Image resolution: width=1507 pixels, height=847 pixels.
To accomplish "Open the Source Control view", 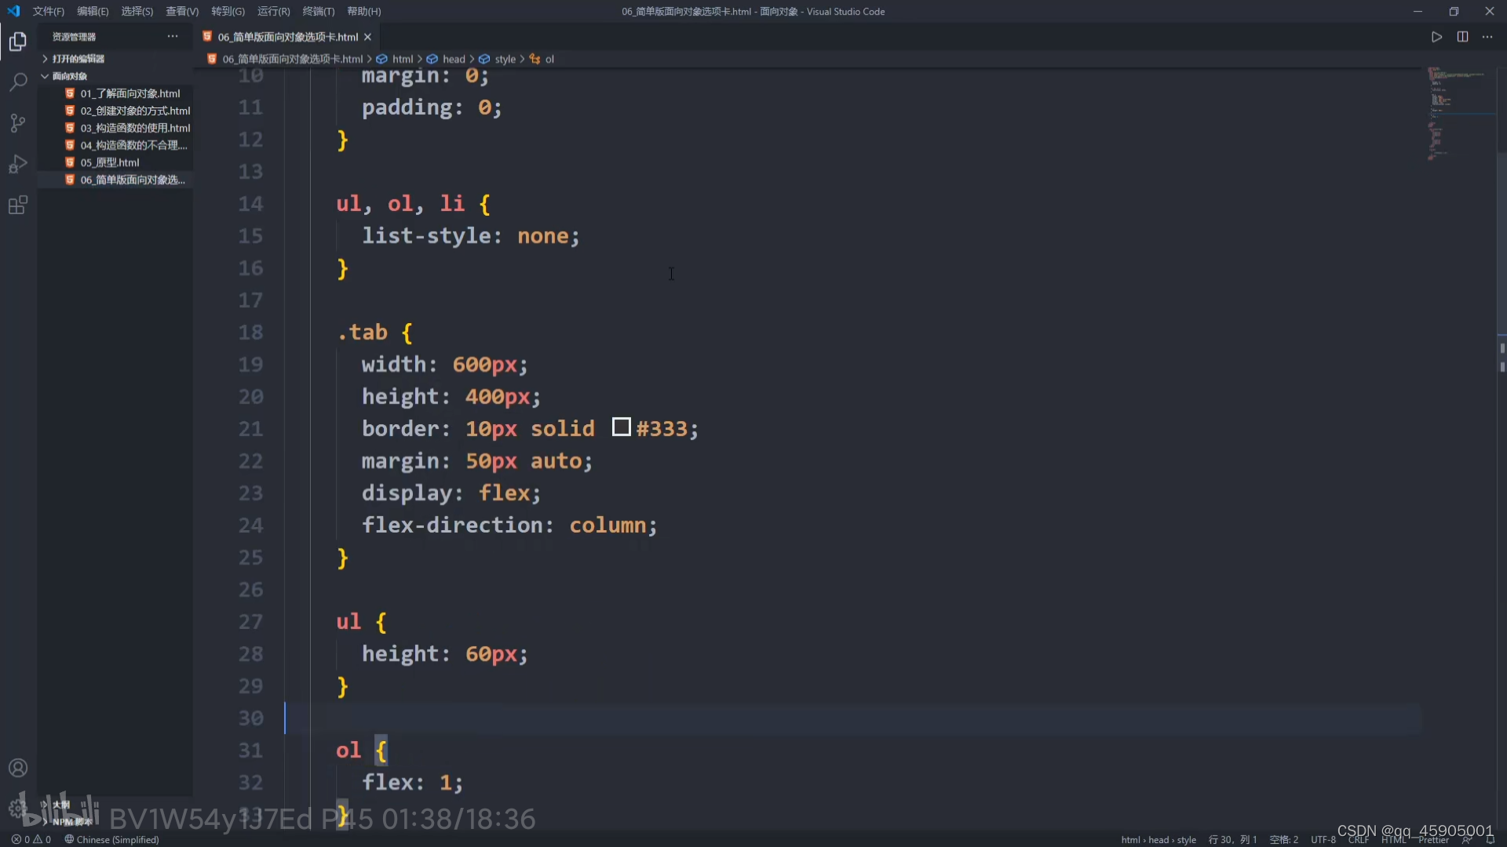I will pos(17,123).
